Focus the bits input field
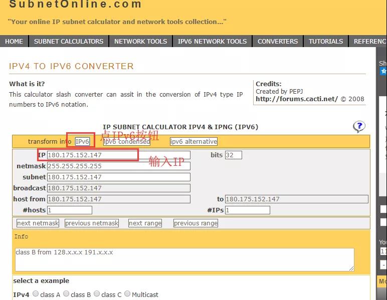 (233, 155)
